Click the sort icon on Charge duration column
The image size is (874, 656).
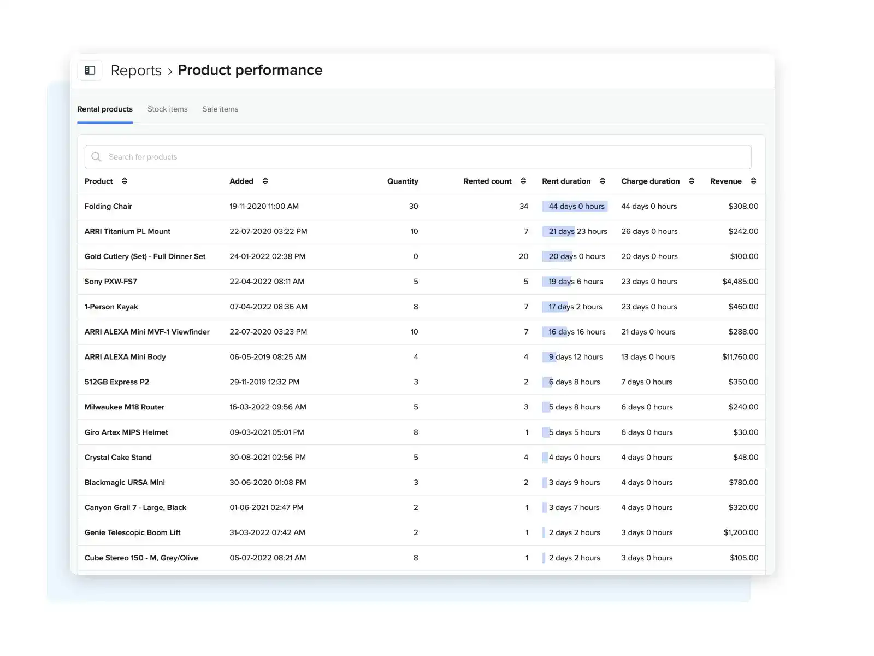[x=692, y=181]
